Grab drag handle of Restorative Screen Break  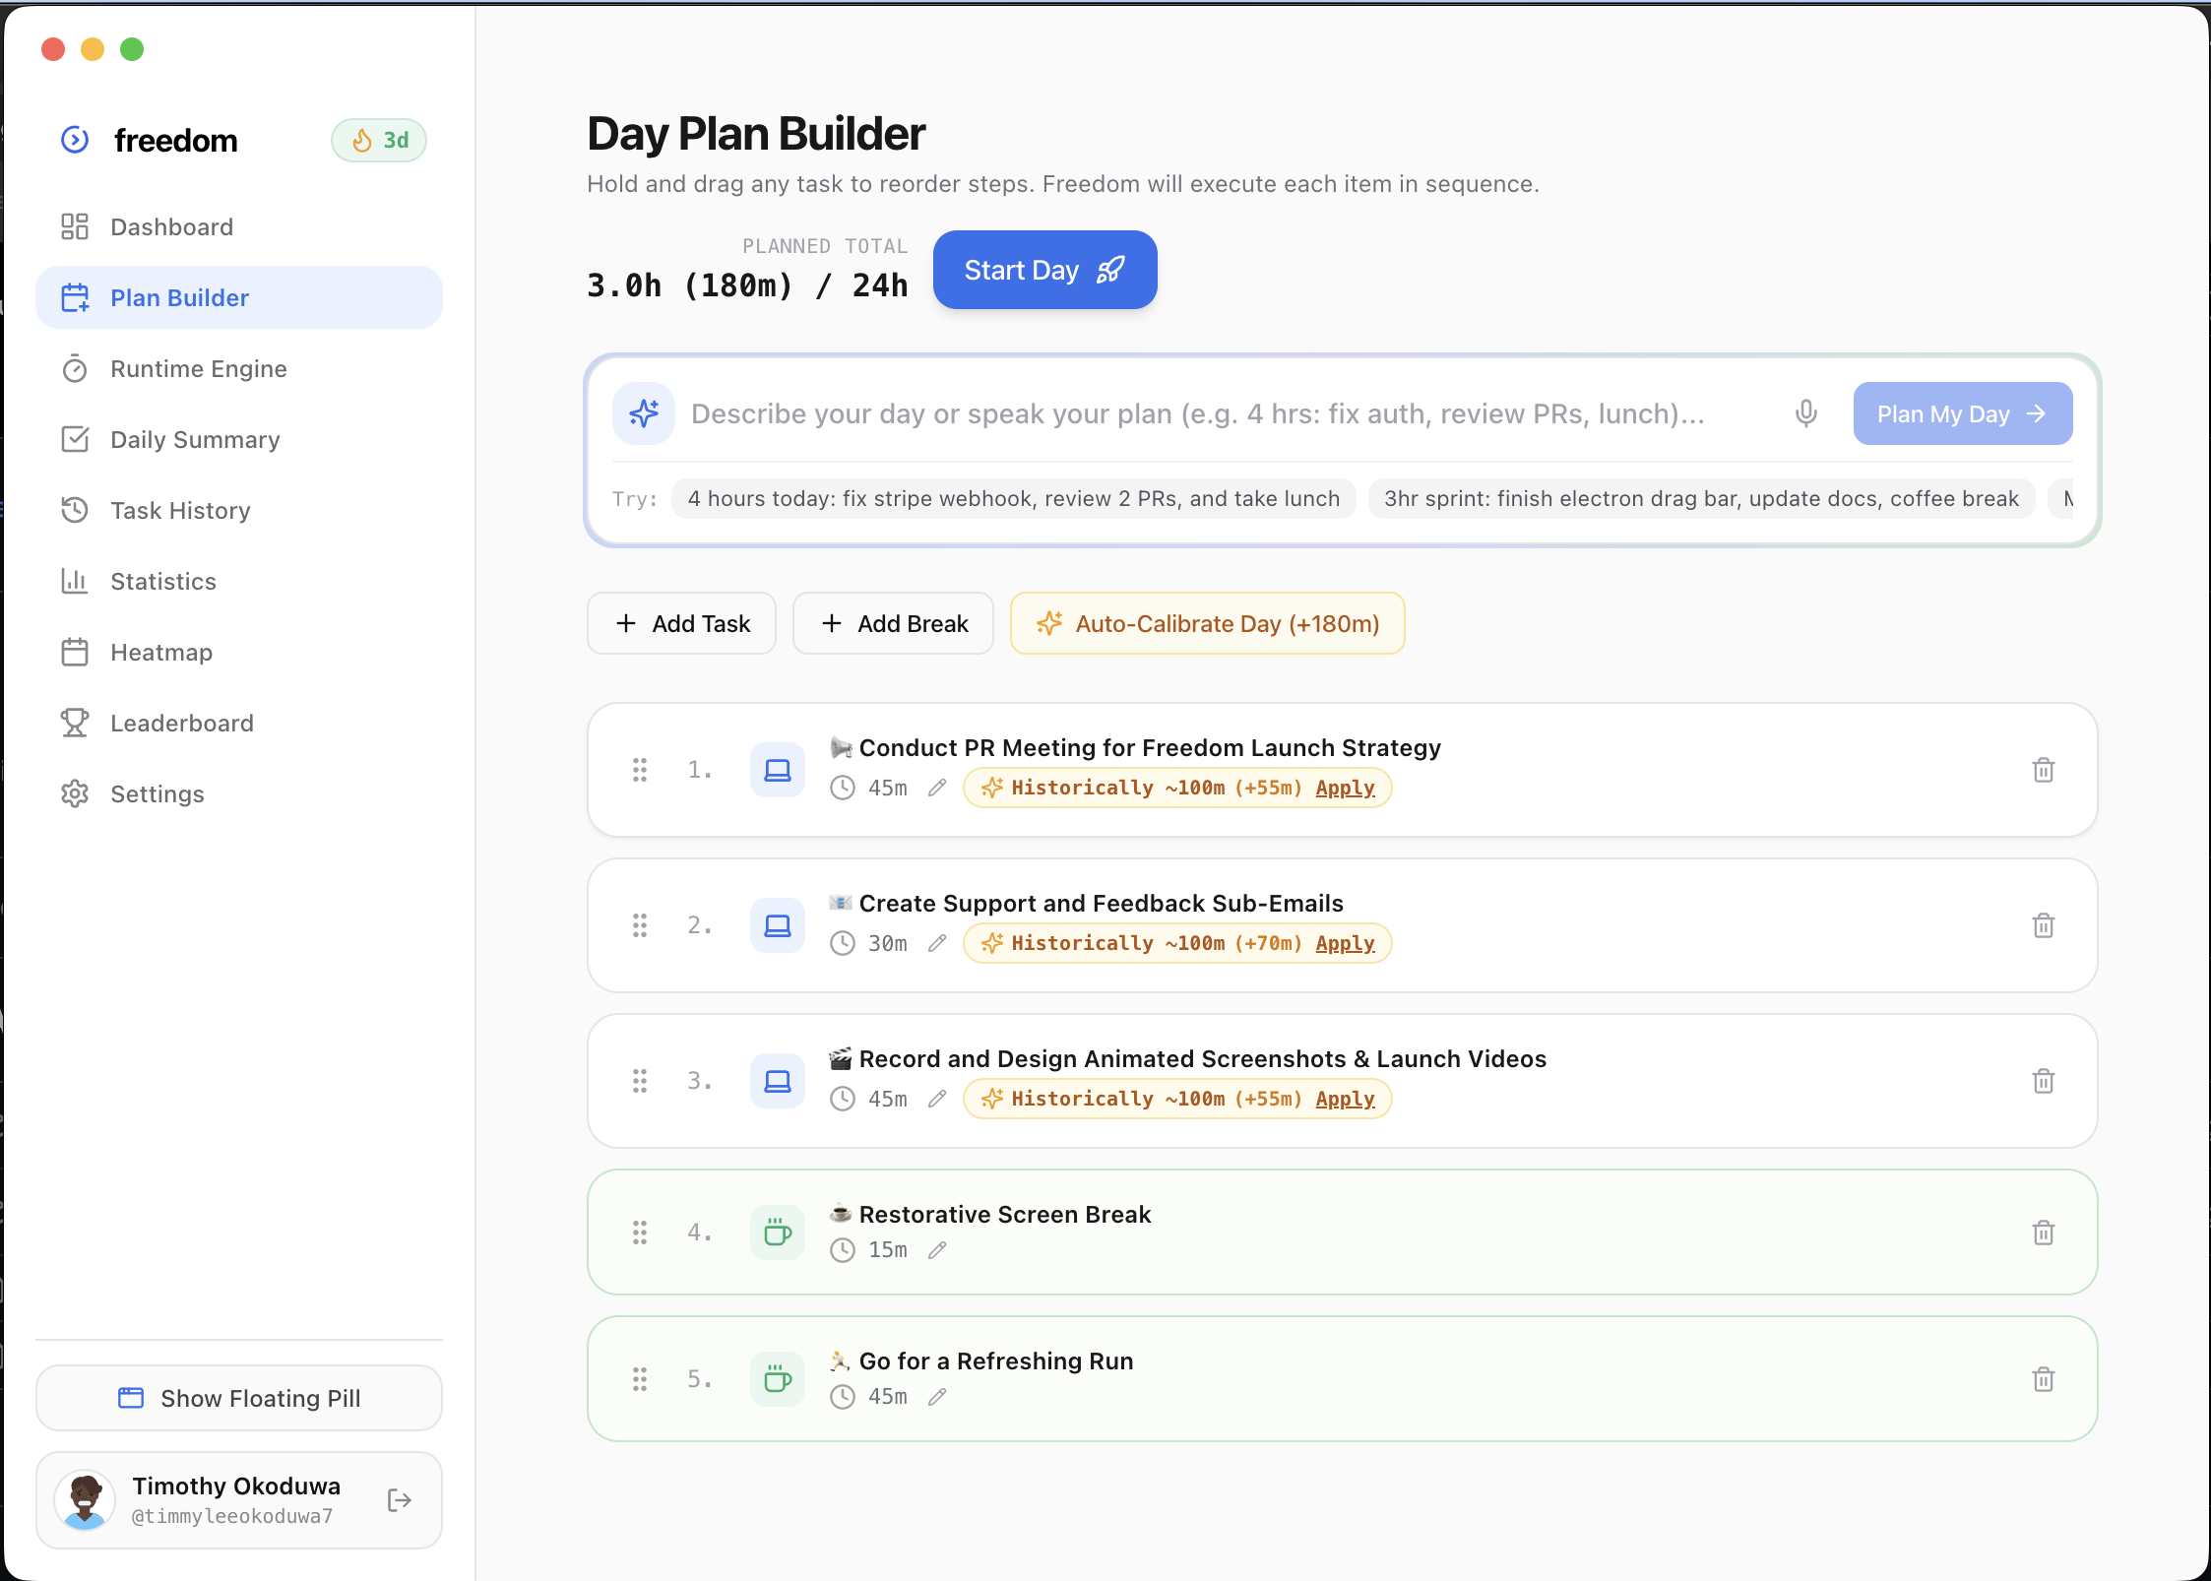coord(640,1233)
